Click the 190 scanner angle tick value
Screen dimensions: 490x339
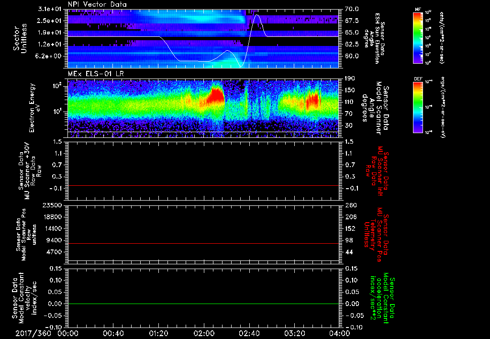pos(350,79)
